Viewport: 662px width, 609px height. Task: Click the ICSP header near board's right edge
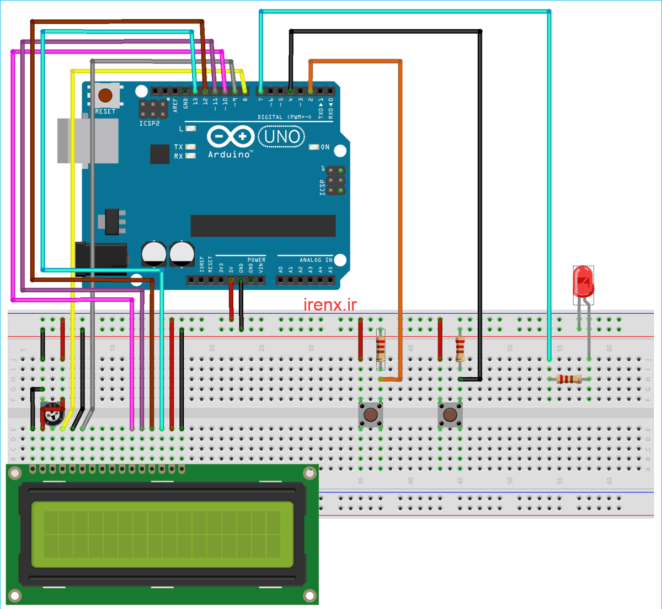coord(335,180)
